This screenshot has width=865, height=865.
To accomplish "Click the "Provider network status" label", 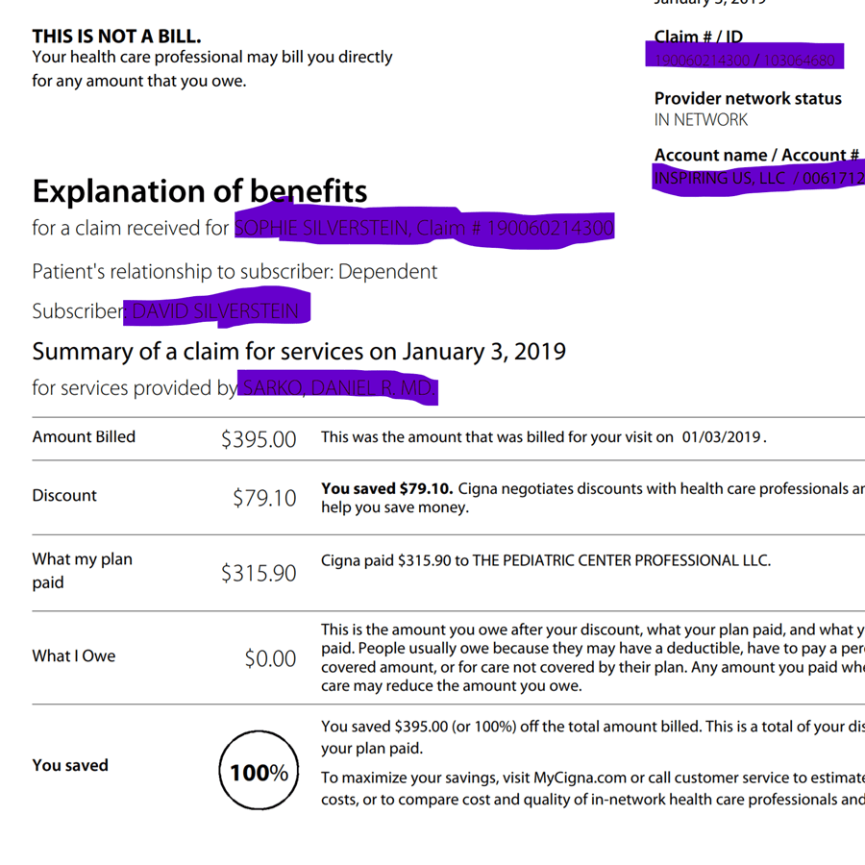I will point(748,98).
